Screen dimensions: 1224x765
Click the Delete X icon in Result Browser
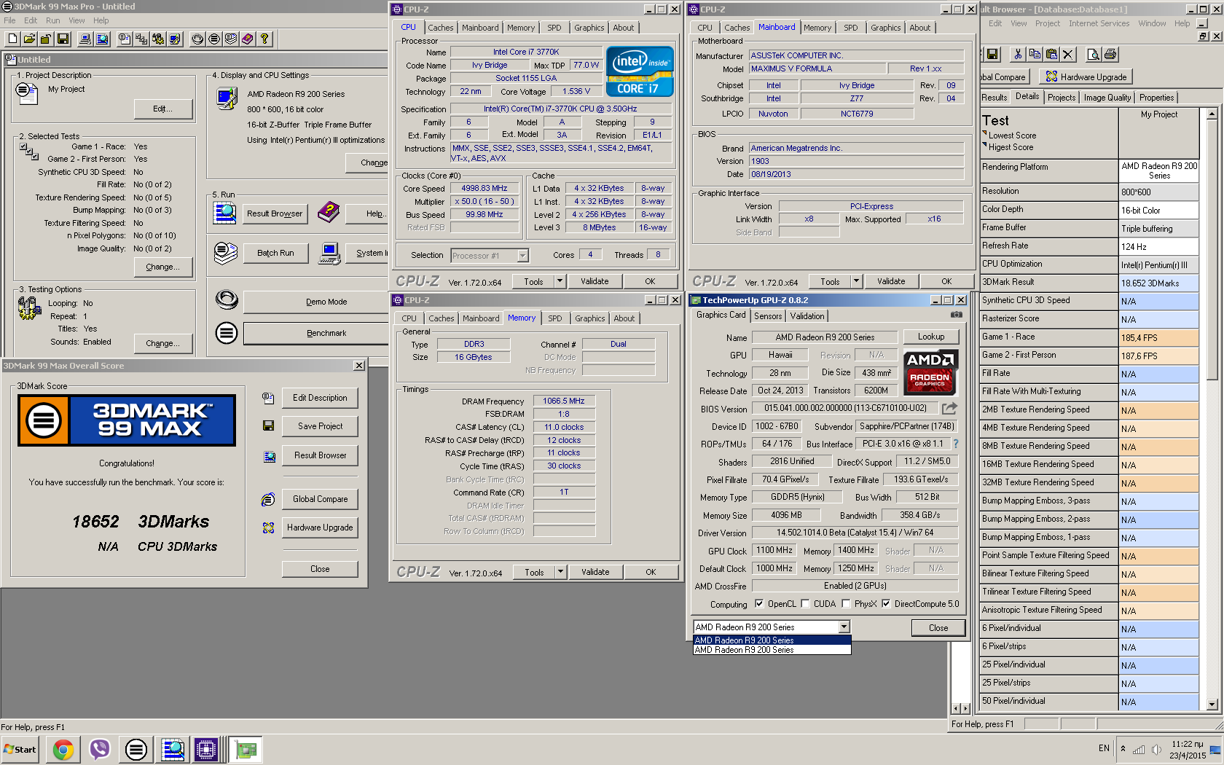(x=1068, y=54)
